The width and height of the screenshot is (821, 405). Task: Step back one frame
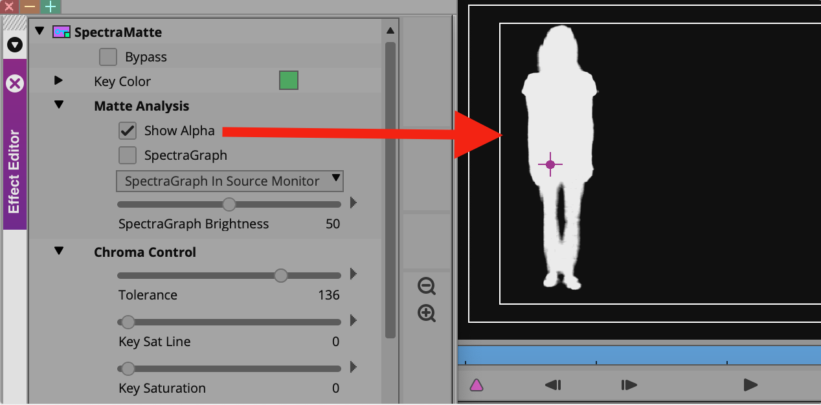click(553, 385)
